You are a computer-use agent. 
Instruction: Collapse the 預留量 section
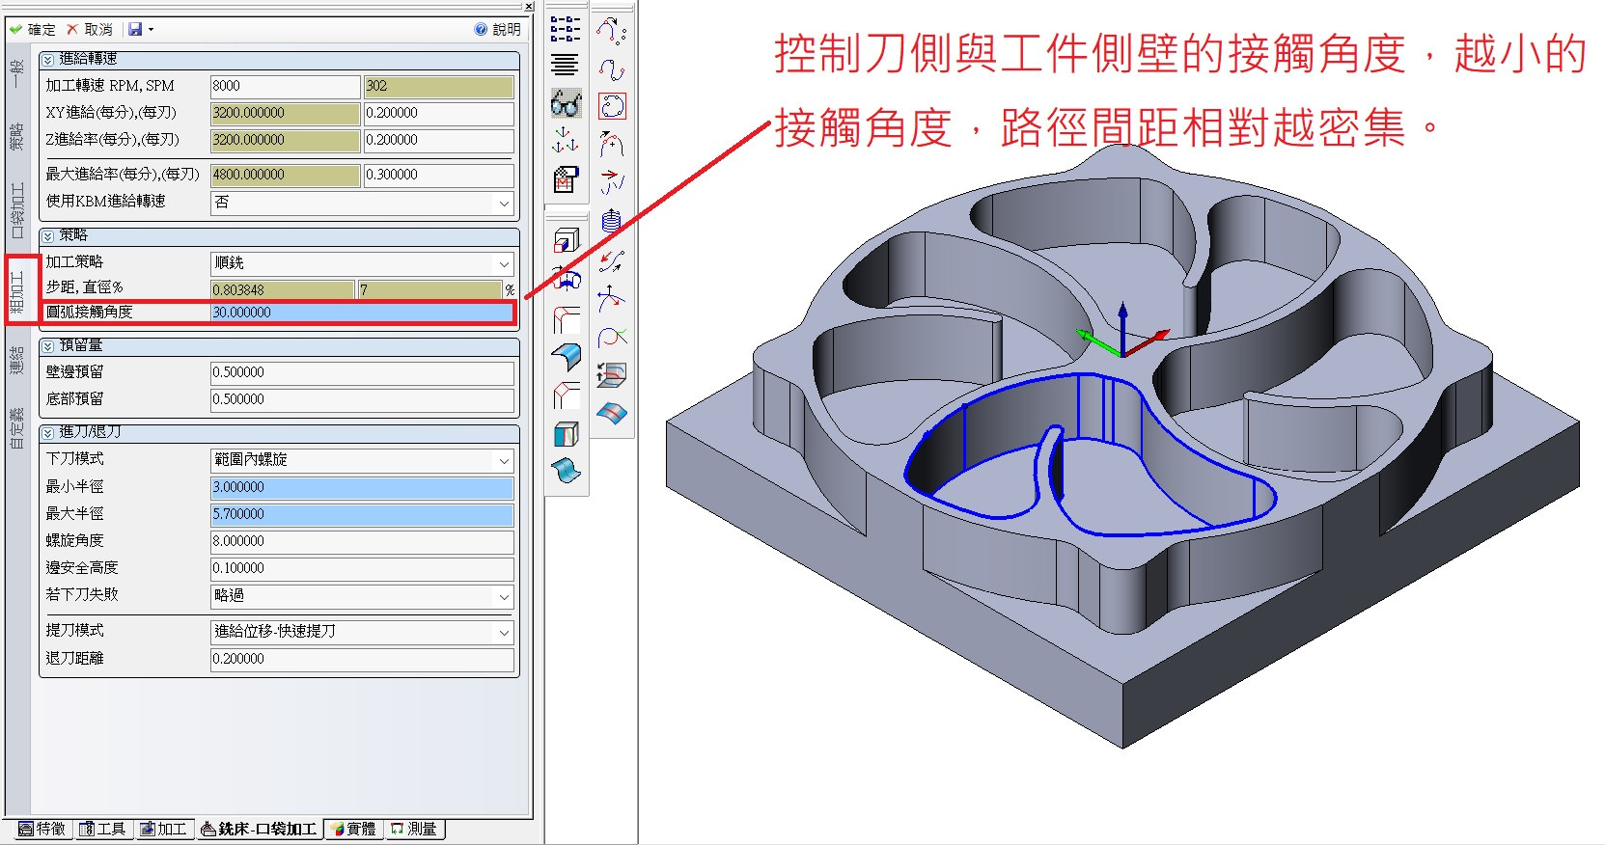48,345
